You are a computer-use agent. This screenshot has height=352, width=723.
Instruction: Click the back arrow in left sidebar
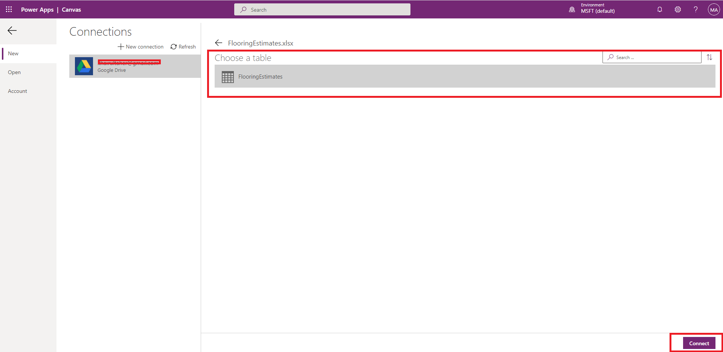click(12, 30)
